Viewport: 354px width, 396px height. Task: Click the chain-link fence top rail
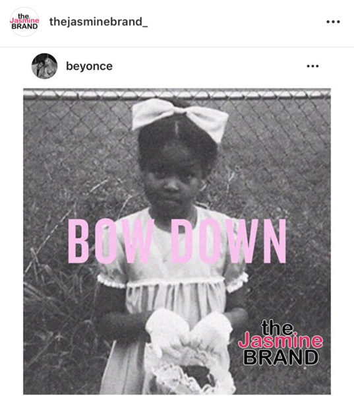click(177, 94)
